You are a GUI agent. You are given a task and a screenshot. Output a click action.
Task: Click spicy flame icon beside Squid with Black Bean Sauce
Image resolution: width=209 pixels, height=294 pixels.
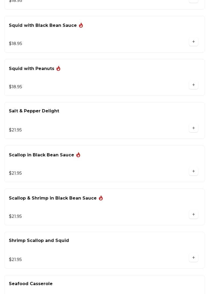click(81, 25)
